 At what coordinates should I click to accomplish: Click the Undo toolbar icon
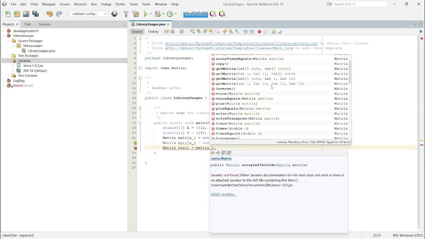[49, 14]
